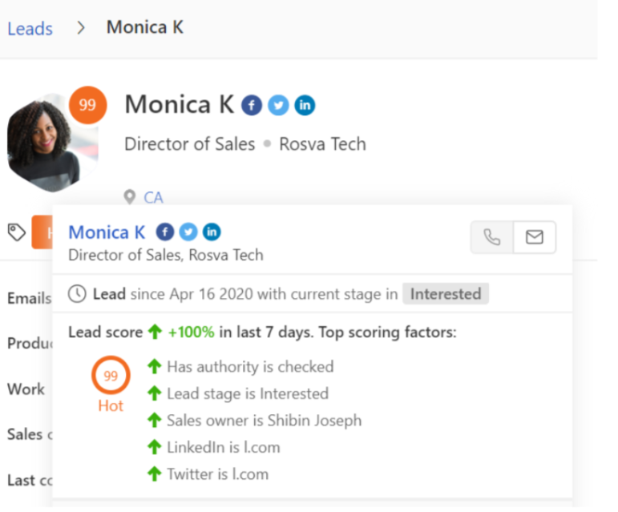
Task: Click Facebook icon in popup card
Action: click(x=165, y=232)
